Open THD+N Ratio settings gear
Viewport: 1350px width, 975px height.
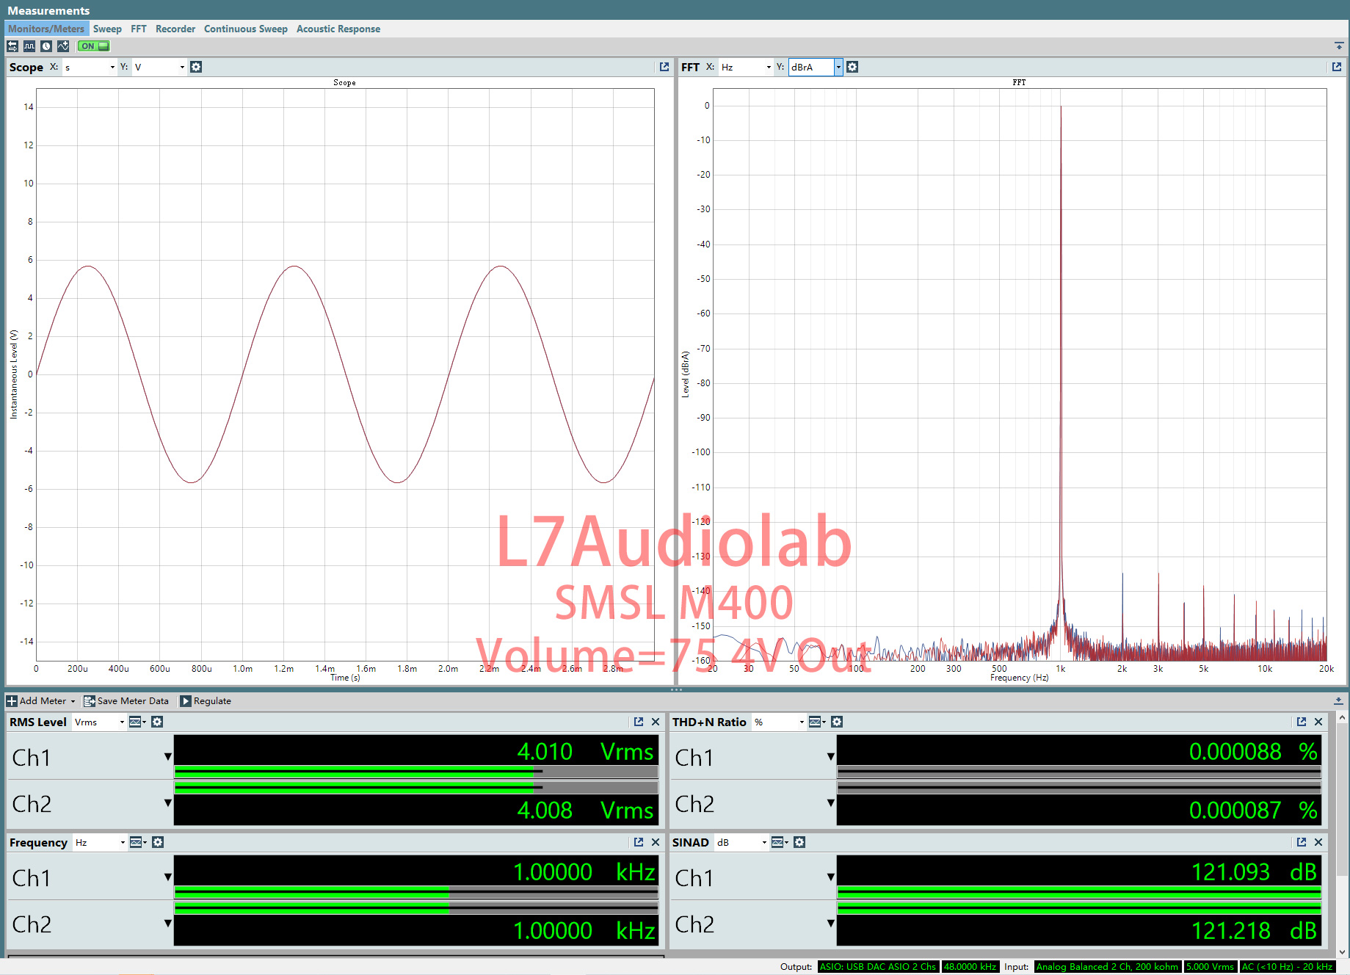click(837, 722)
